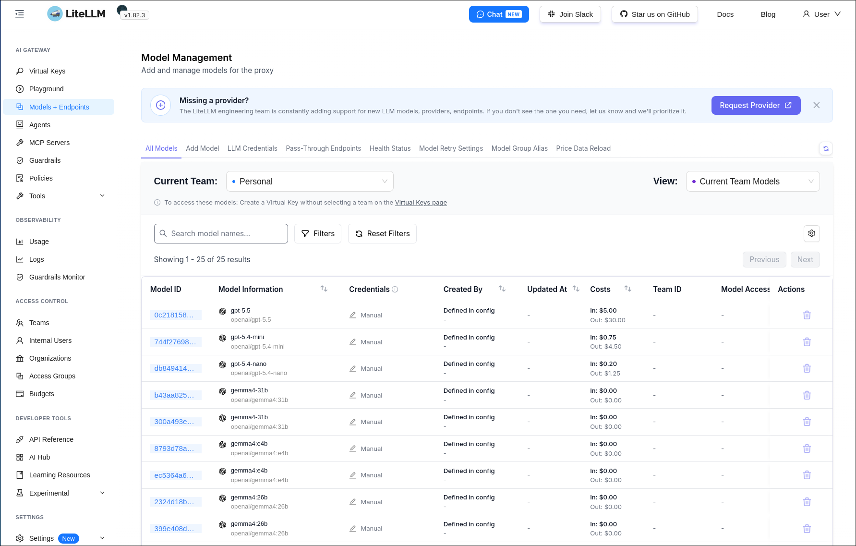Delete model 300a493e via its trash icon
The height and width of the screenshot is (546, 856).
(x=807, y=422)
